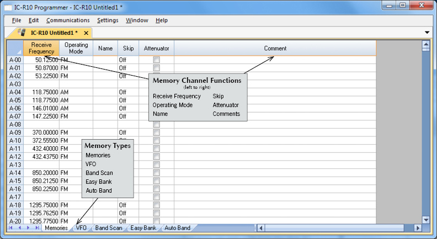437x239 pixels.
Task: Select the Comment column header
Action: click(x=275, y=48)
